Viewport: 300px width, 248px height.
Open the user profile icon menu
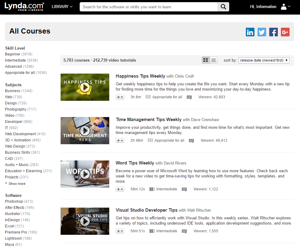pyautogui.click(x=286, y=7)
